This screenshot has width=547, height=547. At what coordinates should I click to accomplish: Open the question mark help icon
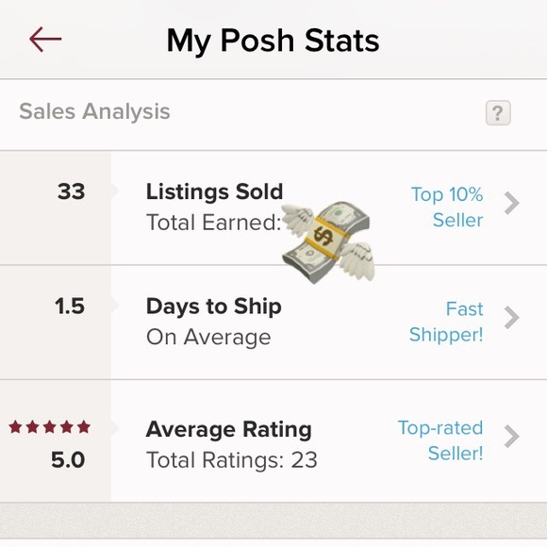(498, 112)
